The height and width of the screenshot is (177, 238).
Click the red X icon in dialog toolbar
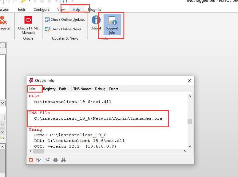[x=31, y=160]
